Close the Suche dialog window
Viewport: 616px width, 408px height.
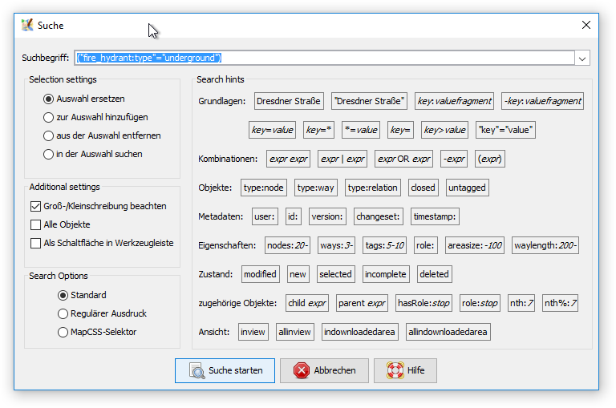(x=586, y=25)
